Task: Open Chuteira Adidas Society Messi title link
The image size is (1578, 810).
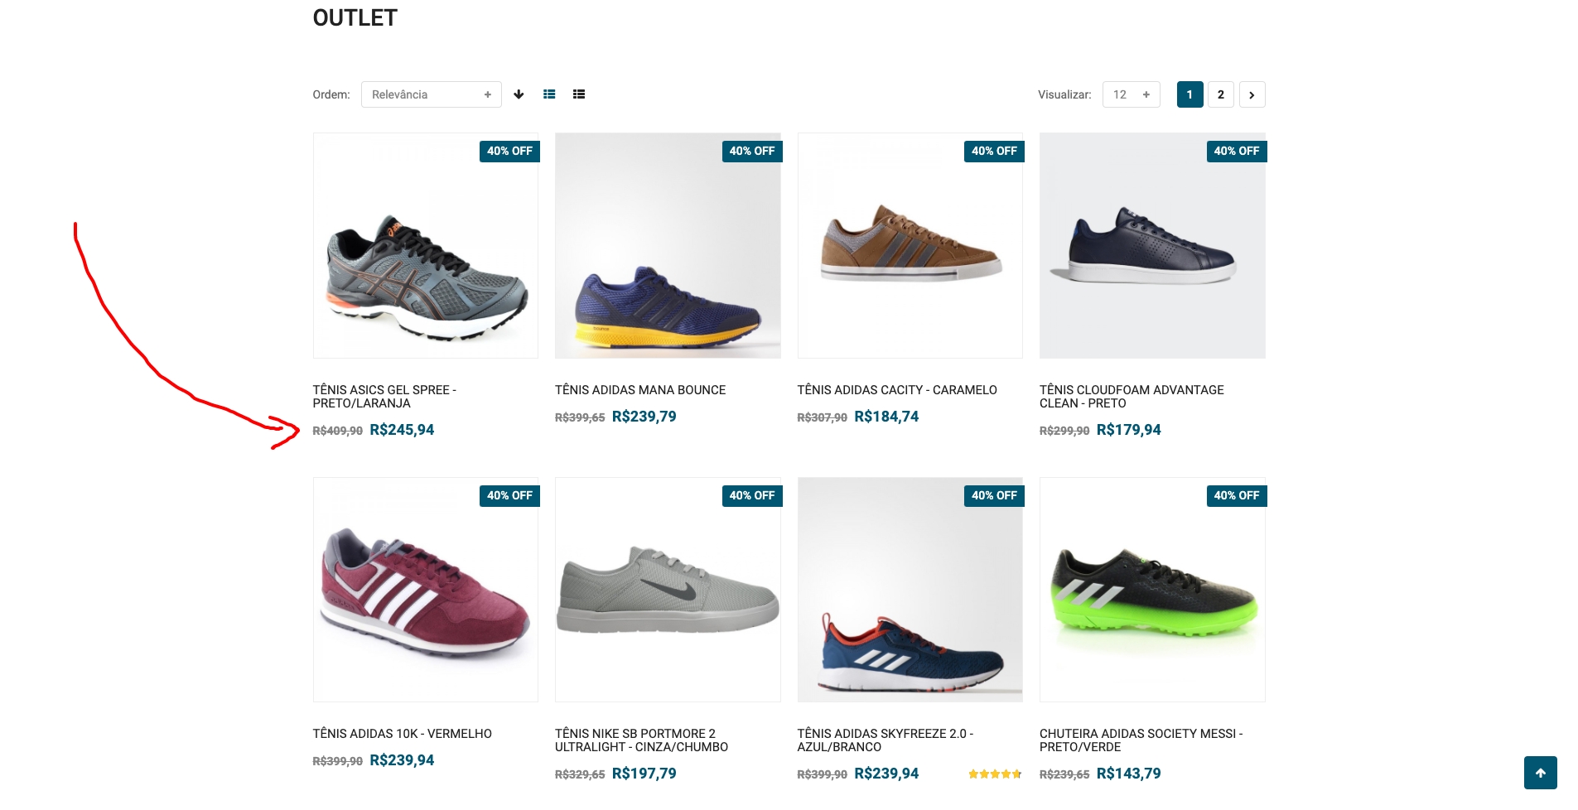Action: tap(1141, 740)
